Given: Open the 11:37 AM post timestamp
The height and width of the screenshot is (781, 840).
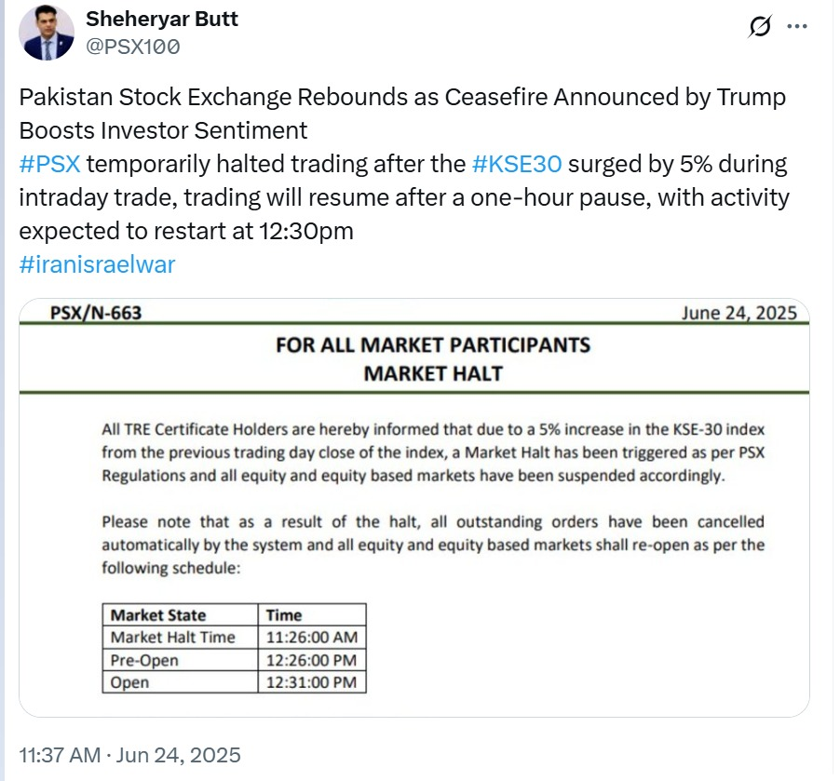Looking at the screenshot, I should [60, 755].
